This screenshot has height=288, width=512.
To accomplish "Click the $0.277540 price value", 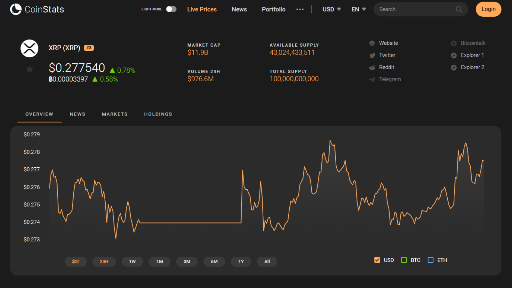I will tap(77, 68).
